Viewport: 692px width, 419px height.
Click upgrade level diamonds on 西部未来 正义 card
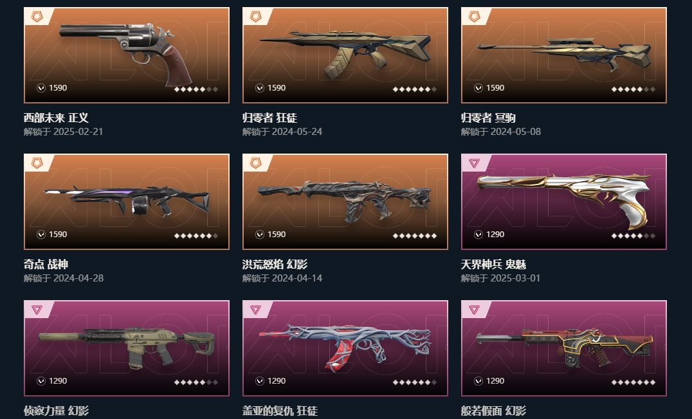[196, 89]
